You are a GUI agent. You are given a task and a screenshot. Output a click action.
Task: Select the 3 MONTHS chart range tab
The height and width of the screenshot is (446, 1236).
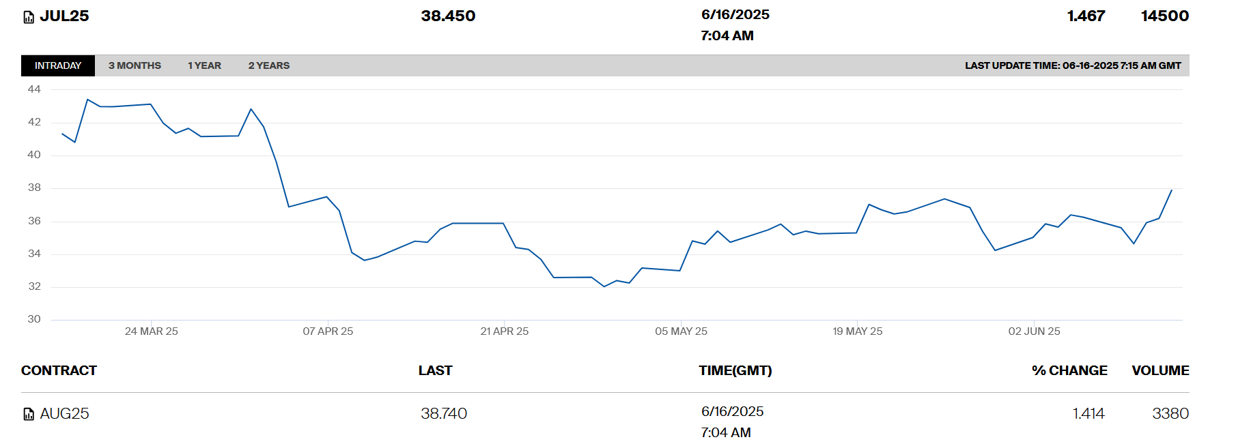tap(135, 65)
